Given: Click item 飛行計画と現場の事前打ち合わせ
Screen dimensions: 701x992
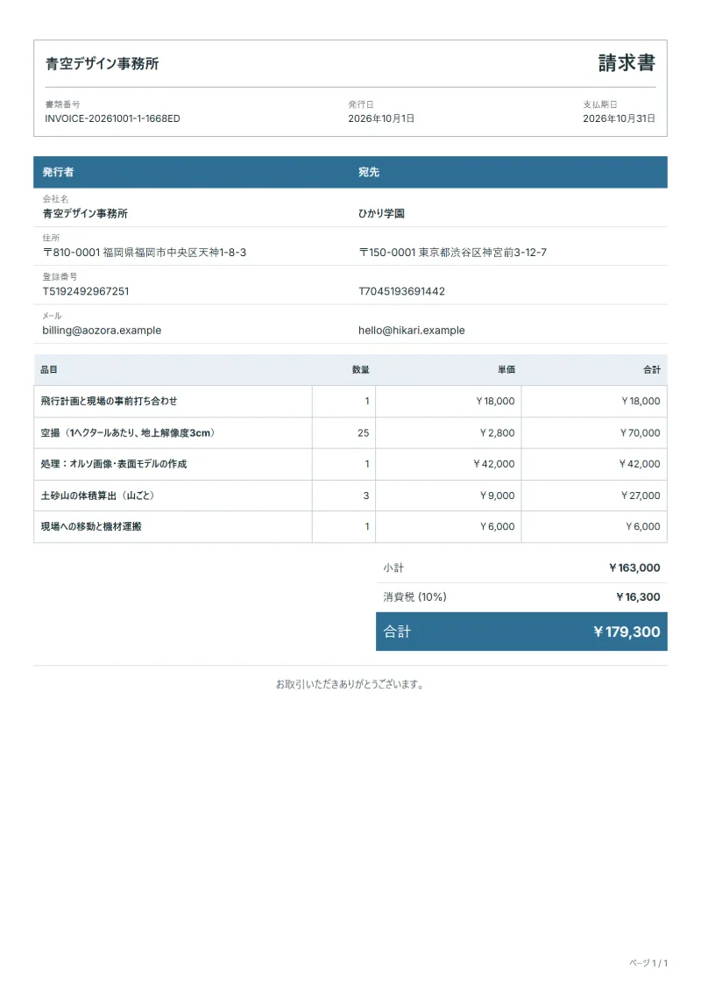Looking at the screenshot, I should [110, 401].
